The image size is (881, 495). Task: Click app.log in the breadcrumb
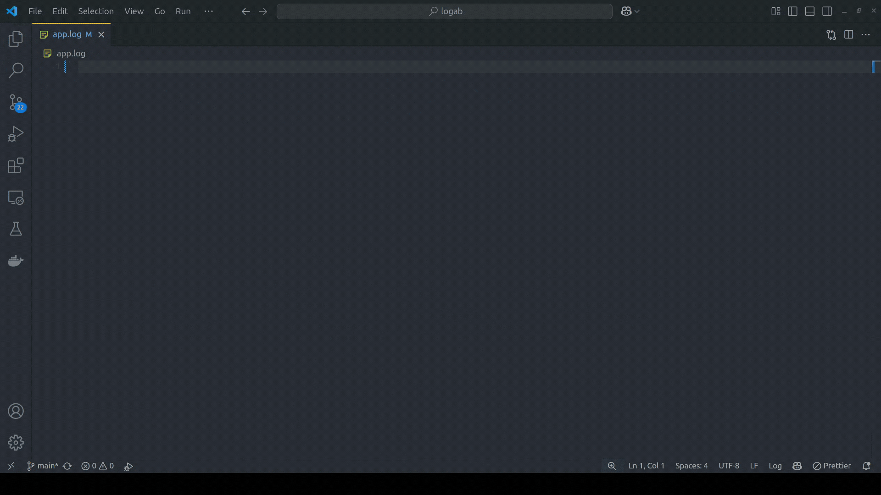click(x=71, y=54)
